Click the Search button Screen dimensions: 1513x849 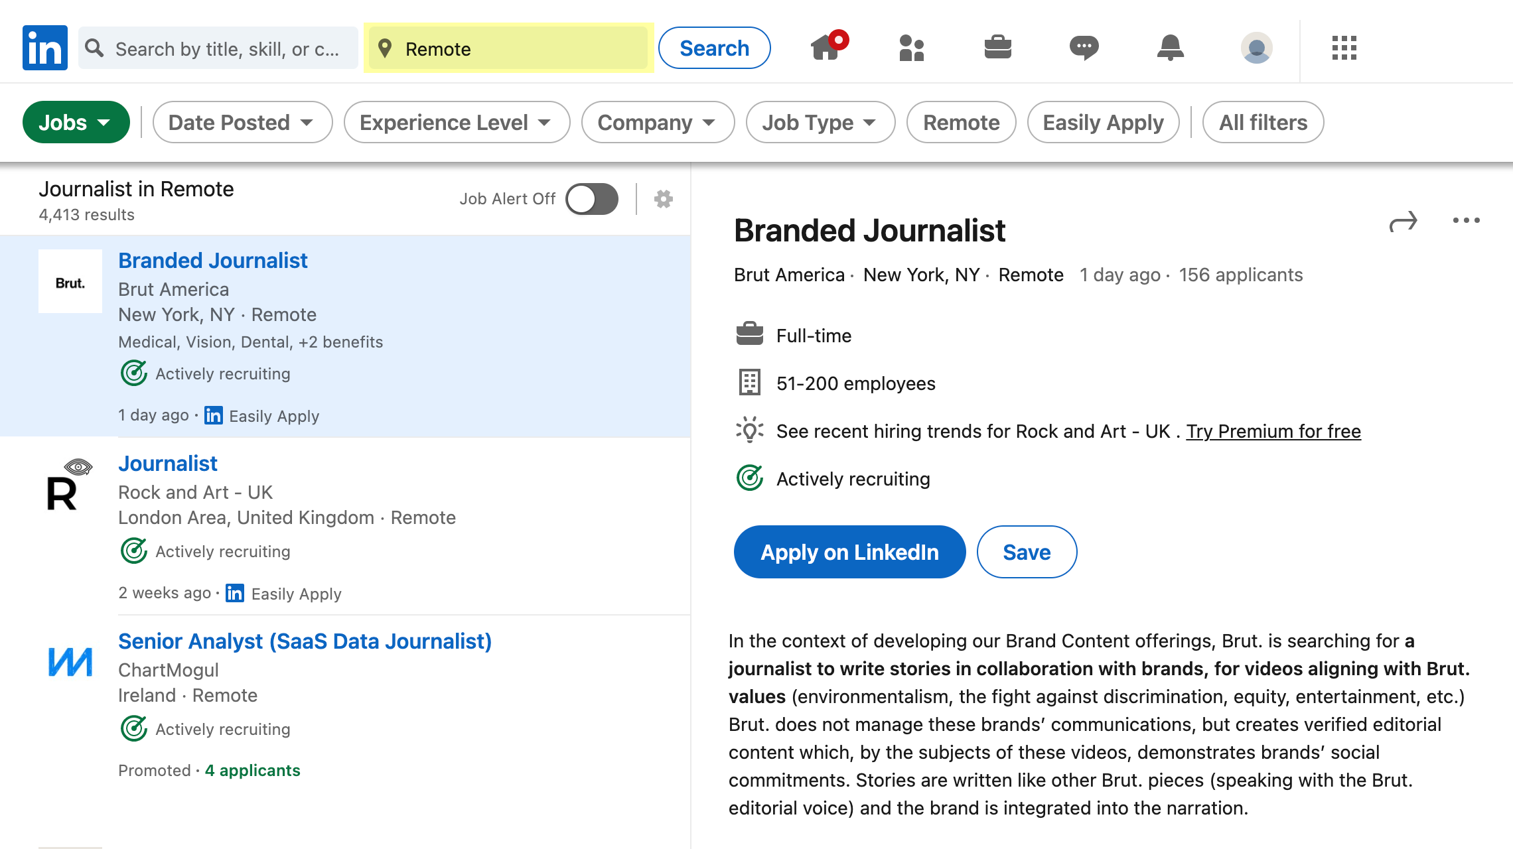point(715,48)
